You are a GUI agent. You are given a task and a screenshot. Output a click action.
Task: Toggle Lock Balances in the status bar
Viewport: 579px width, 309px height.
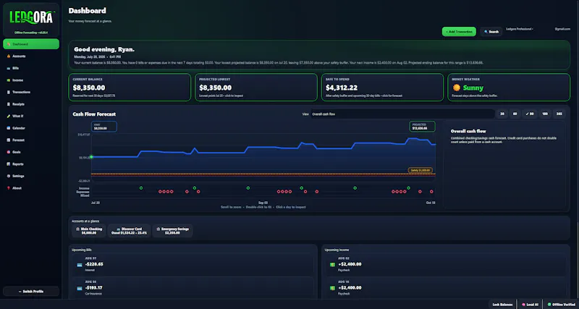click(502, 305)
